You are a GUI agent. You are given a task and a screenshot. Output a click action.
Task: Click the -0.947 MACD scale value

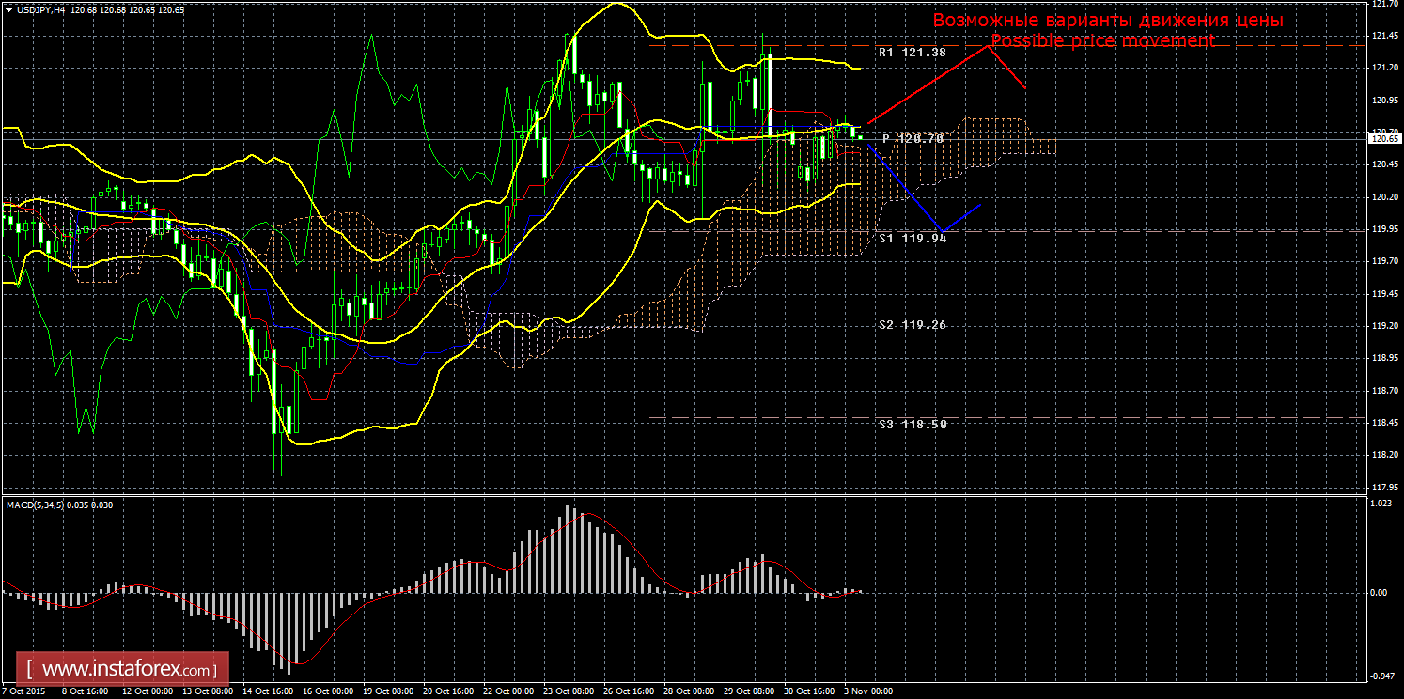click(1381, 676)
